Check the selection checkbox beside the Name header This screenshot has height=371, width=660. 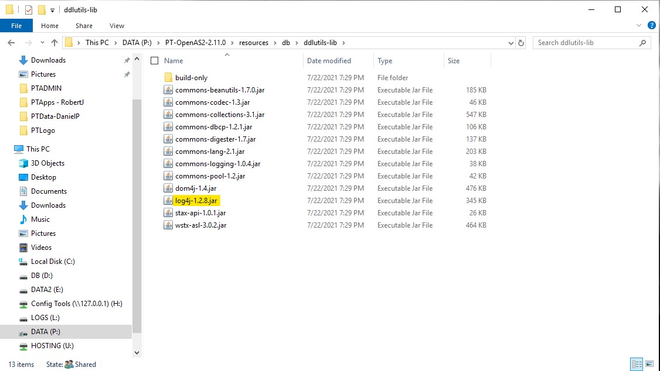click(155, 60)
